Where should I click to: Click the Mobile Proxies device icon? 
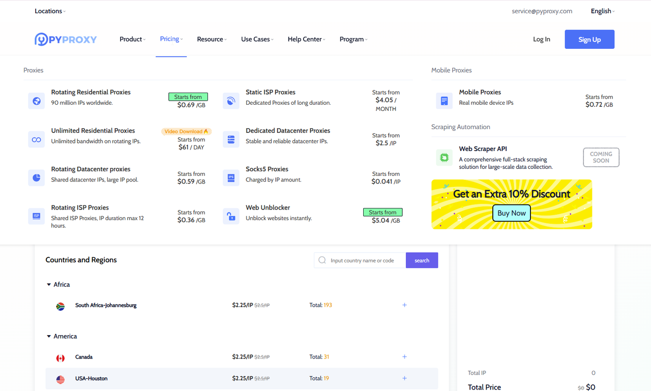(444, 101)
